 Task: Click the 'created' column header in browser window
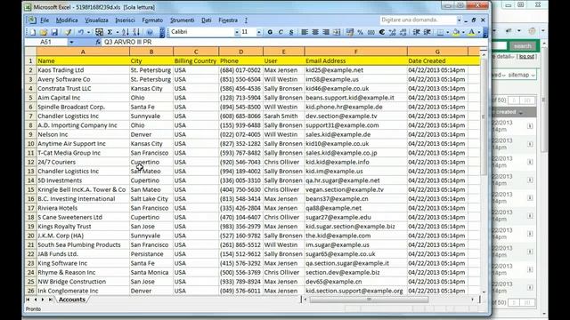[x=507, y=112]
